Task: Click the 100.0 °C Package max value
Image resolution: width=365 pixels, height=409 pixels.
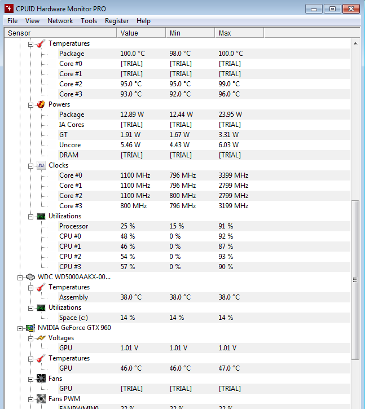Action: 231,54
